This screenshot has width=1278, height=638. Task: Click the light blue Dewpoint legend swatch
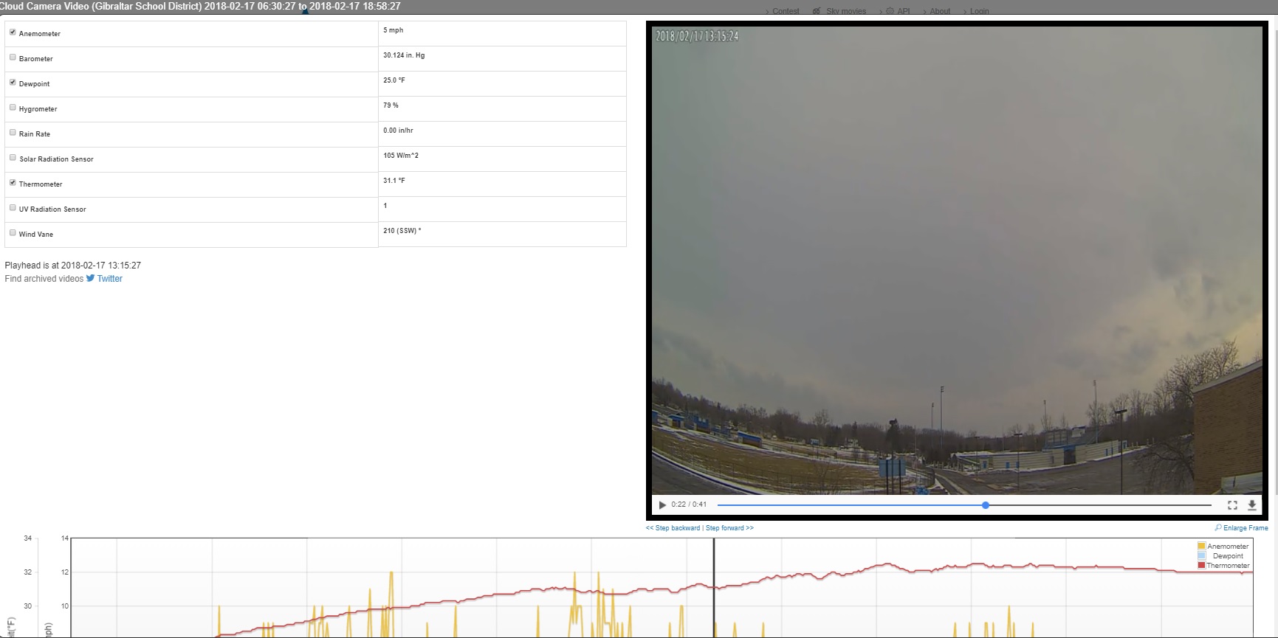[x=1201, y=556]
